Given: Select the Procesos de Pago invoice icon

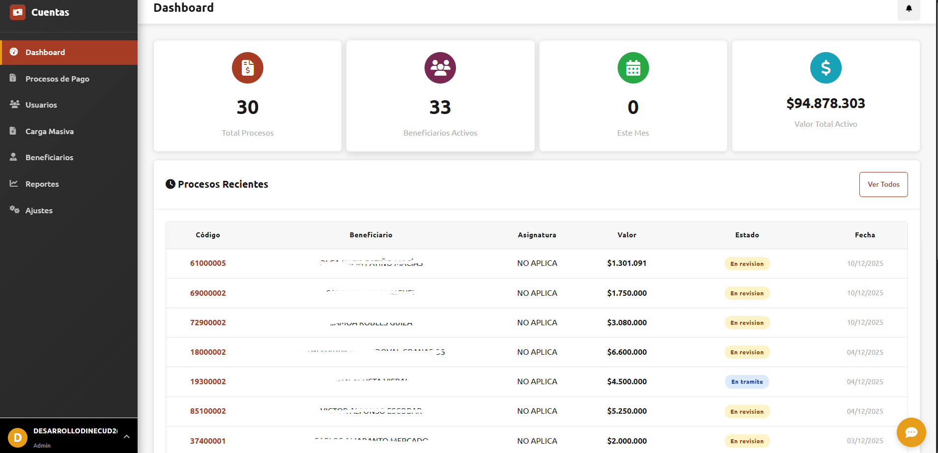Looking at the screenshot, I should [13, 78].
